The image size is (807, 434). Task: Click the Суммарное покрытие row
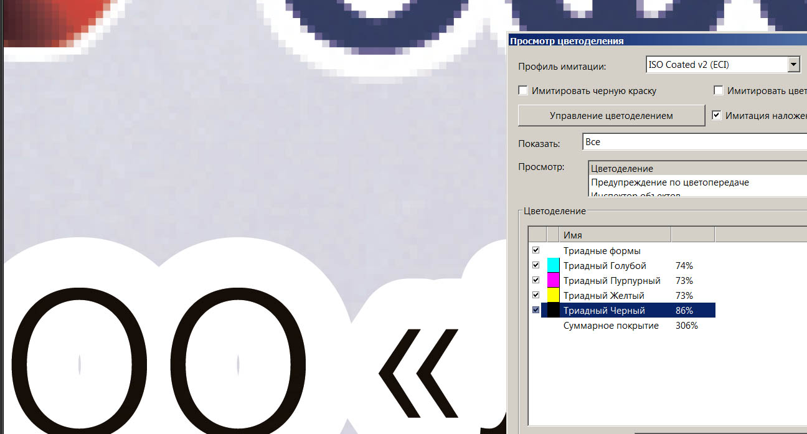611,326
